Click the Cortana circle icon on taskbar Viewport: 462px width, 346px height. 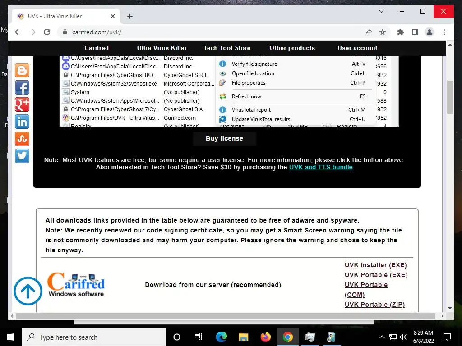coord(177,337)
